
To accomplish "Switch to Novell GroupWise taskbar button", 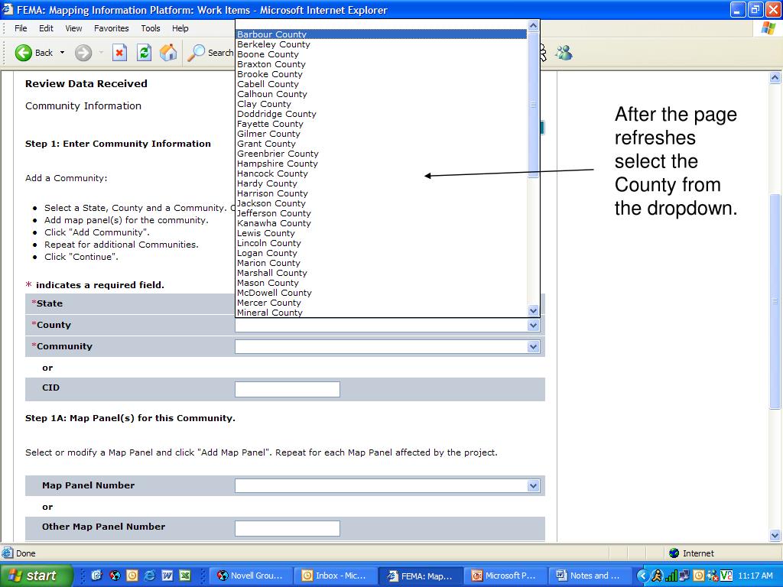I will 250,576.
